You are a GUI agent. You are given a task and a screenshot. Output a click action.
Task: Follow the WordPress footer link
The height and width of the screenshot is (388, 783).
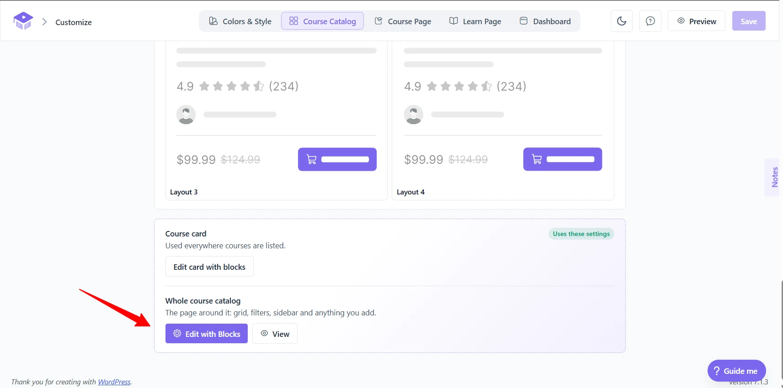(114, 382)
